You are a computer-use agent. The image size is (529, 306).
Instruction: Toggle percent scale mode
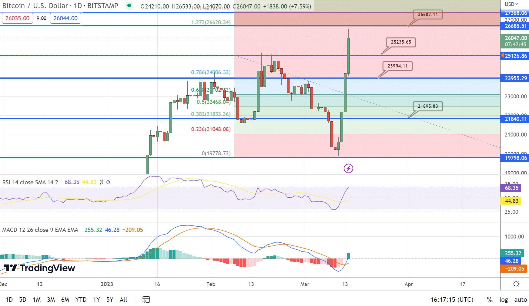point(490,299)
